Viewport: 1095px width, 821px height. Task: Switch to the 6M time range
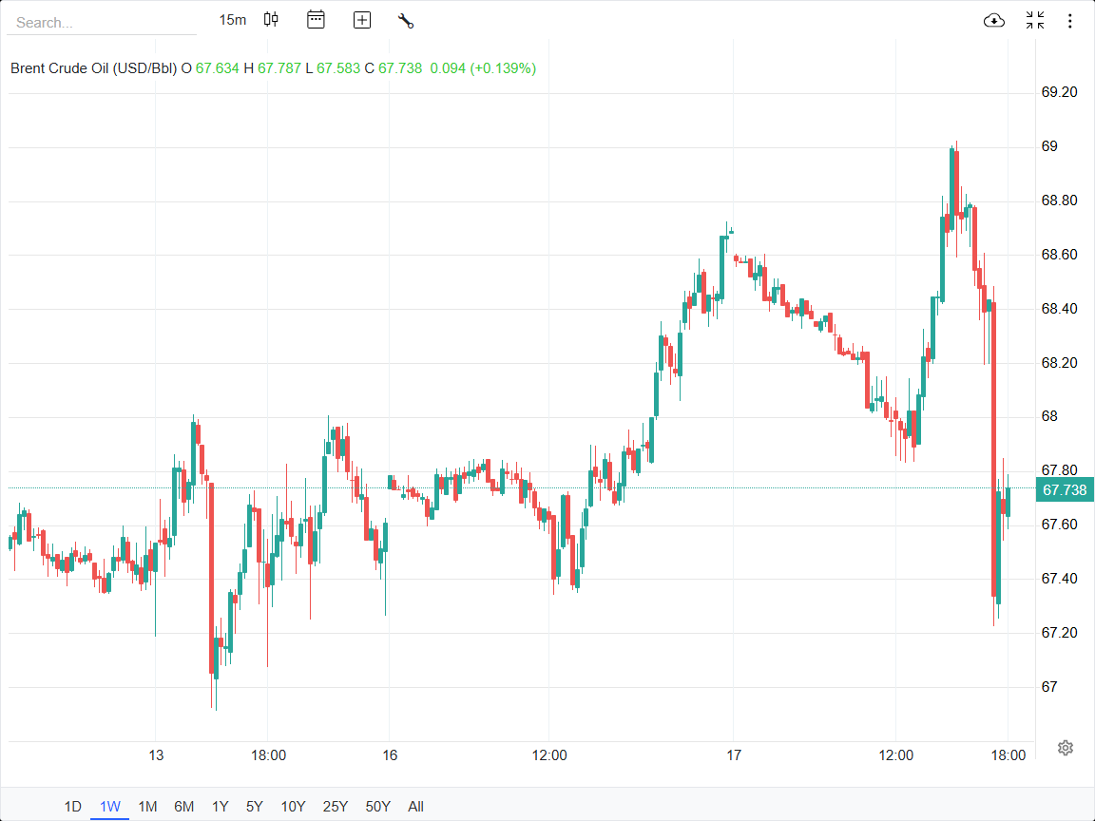coord(184,807)
